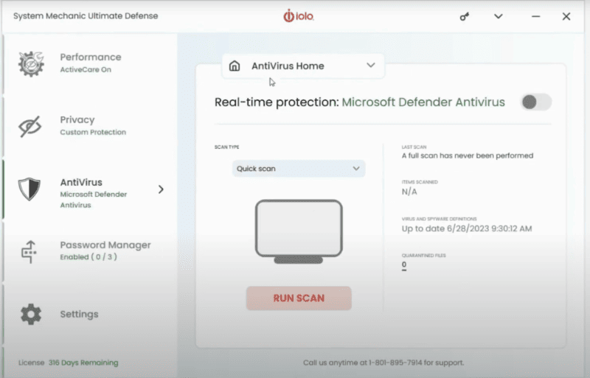The height and width of the screenshot is (378, 590).
Task: Open the title bar chevron menu
Action: [x=499, y=16]
